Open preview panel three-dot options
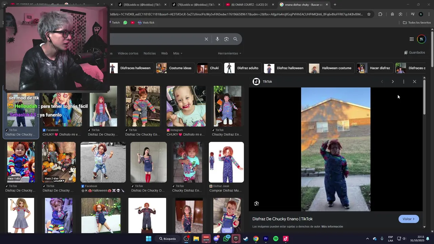 point(403,82)
